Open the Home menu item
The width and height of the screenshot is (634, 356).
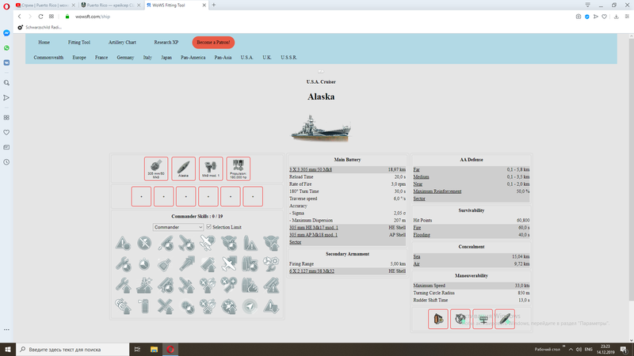point(44,43)
